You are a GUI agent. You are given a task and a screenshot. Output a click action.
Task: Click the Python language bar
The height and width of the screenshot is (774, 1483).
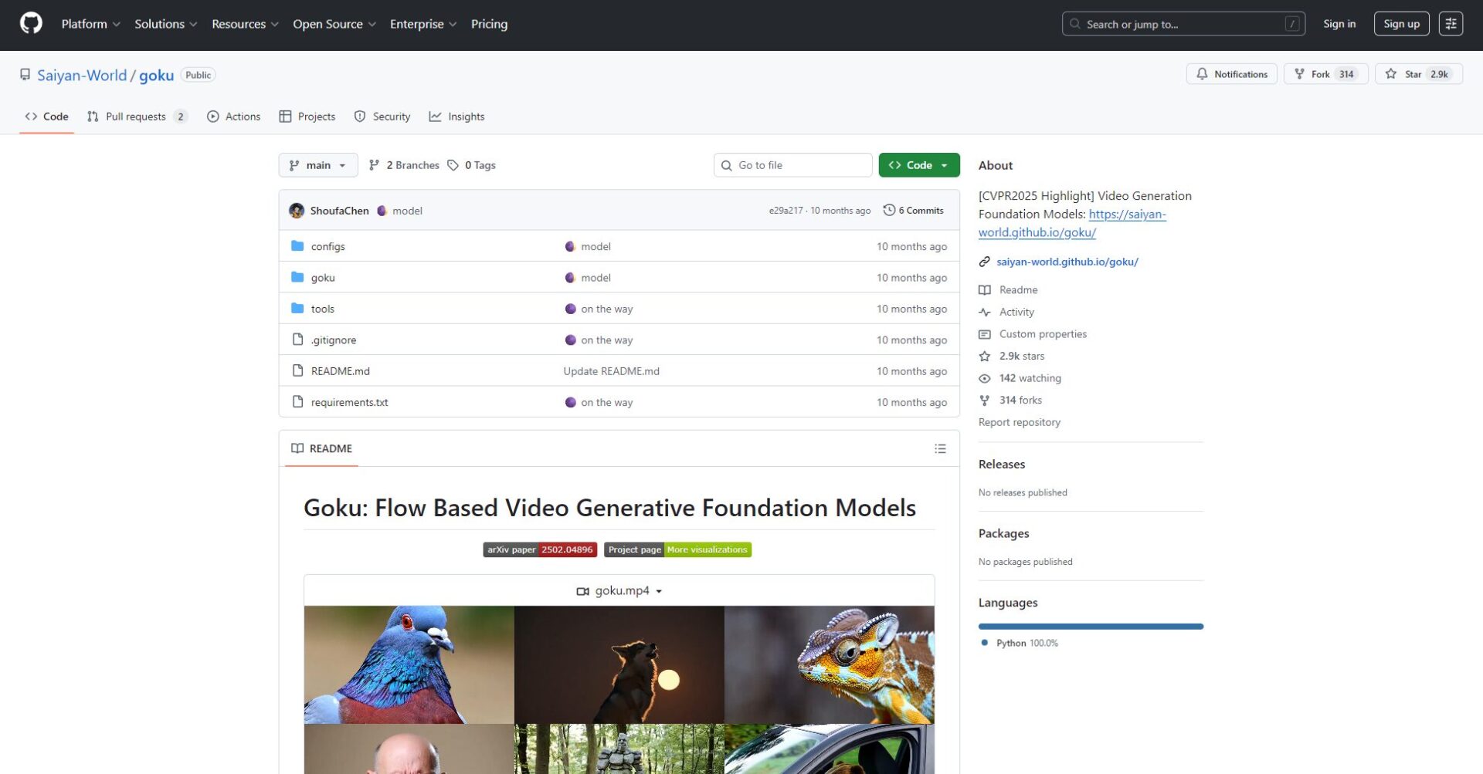click(x=1090, y=627)
